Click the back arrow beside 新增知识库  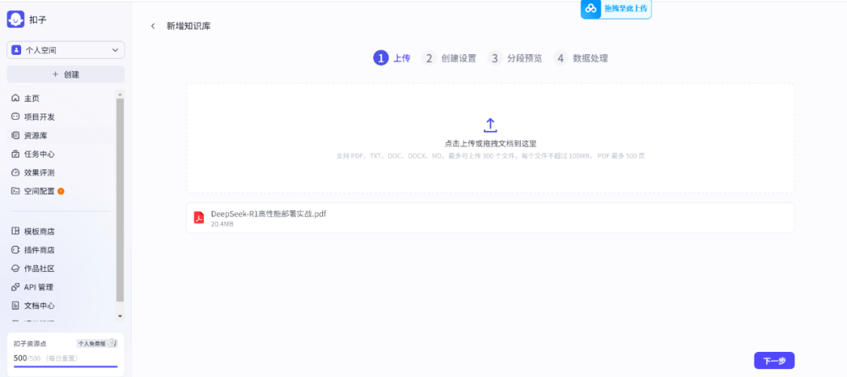coord(153,26)
